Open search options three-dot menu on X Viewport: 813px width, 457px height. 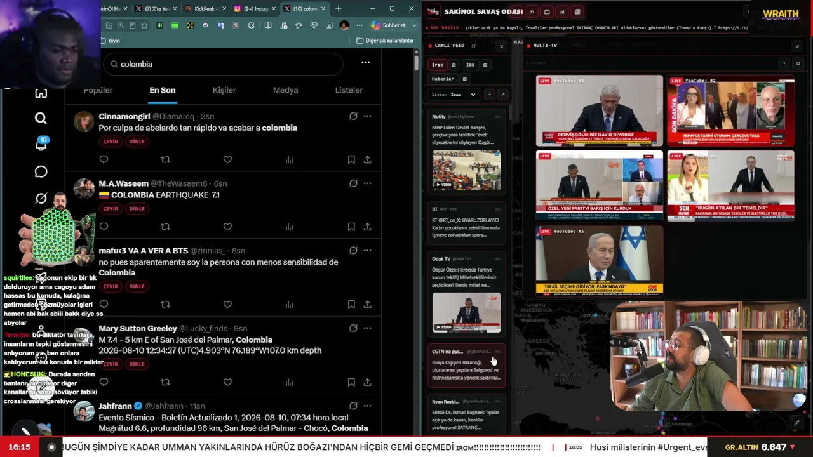click(x=365, y=62)
